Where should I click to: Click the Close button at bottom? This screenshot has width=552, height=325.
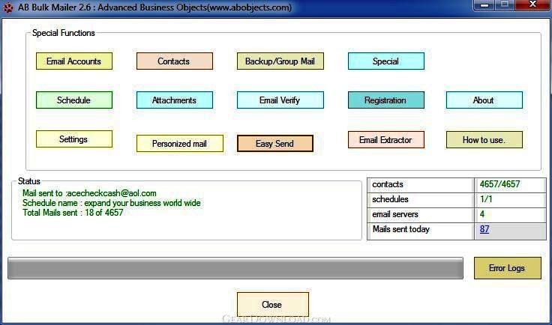pos(273,304)
